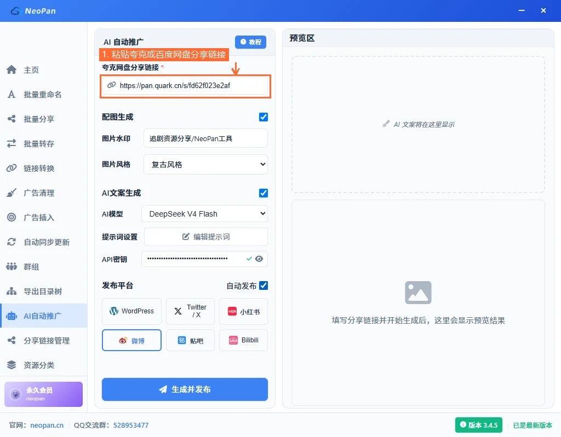Click the people icon beside 群组
Screen dimensions: 561x437
12,266
